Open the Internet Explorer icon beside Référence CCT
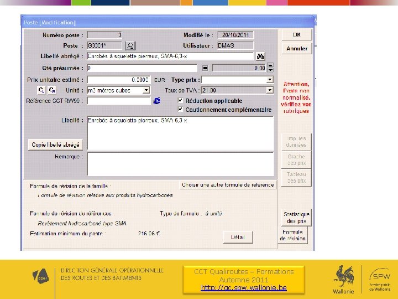398x299 pixels. tap(156, 101)
